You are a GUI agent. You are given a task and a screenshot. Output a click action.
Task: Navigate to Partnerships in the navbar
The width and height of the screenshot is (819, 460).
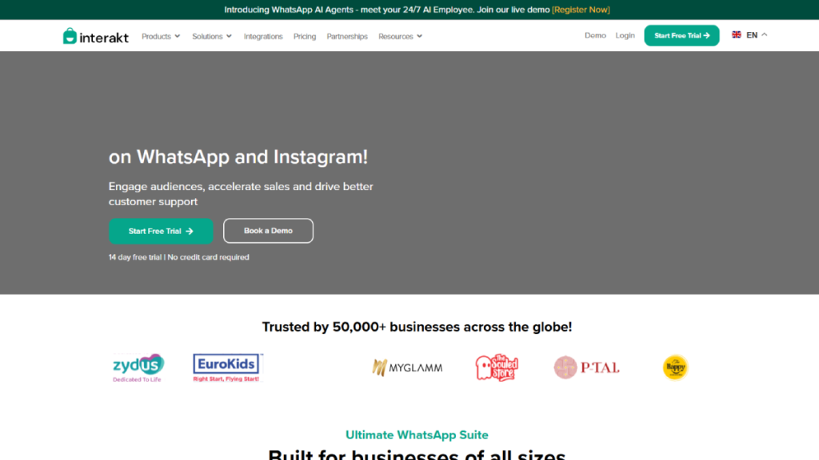[x=347, y=36]
